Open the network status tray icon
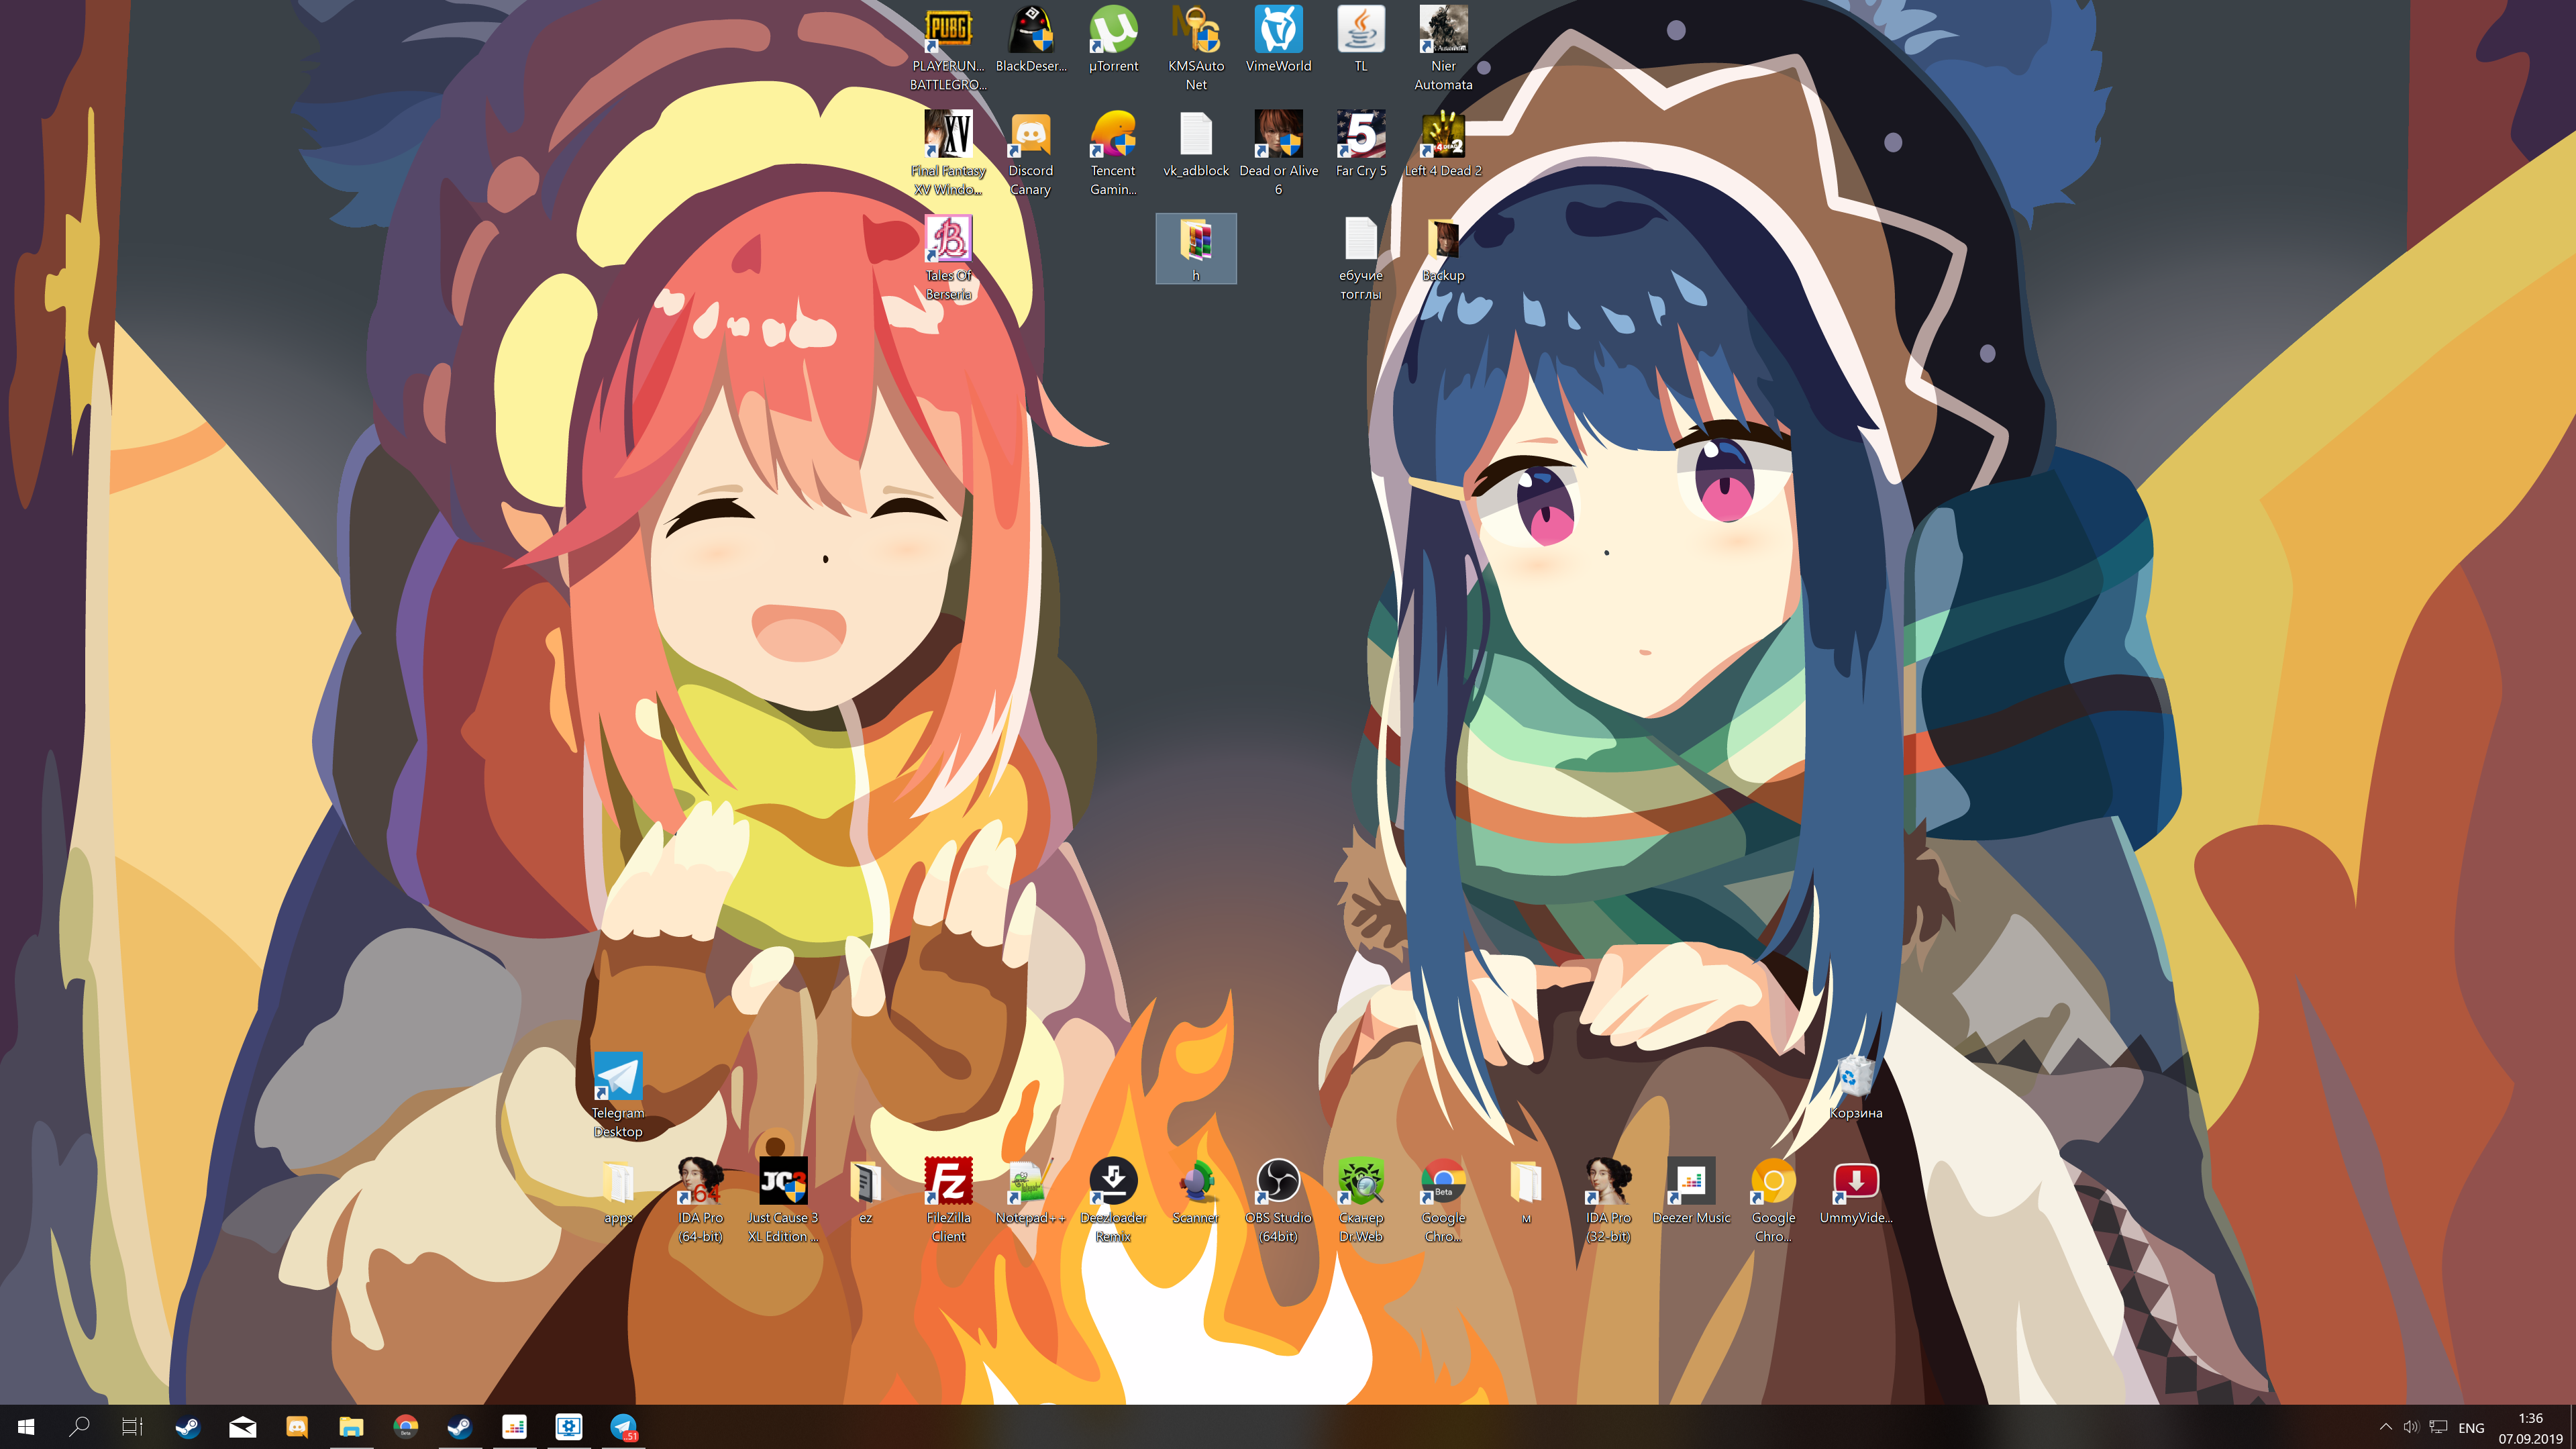Viewport: 2576px width, 1449px height. pyautogui.click(x=2438, y=1427)
